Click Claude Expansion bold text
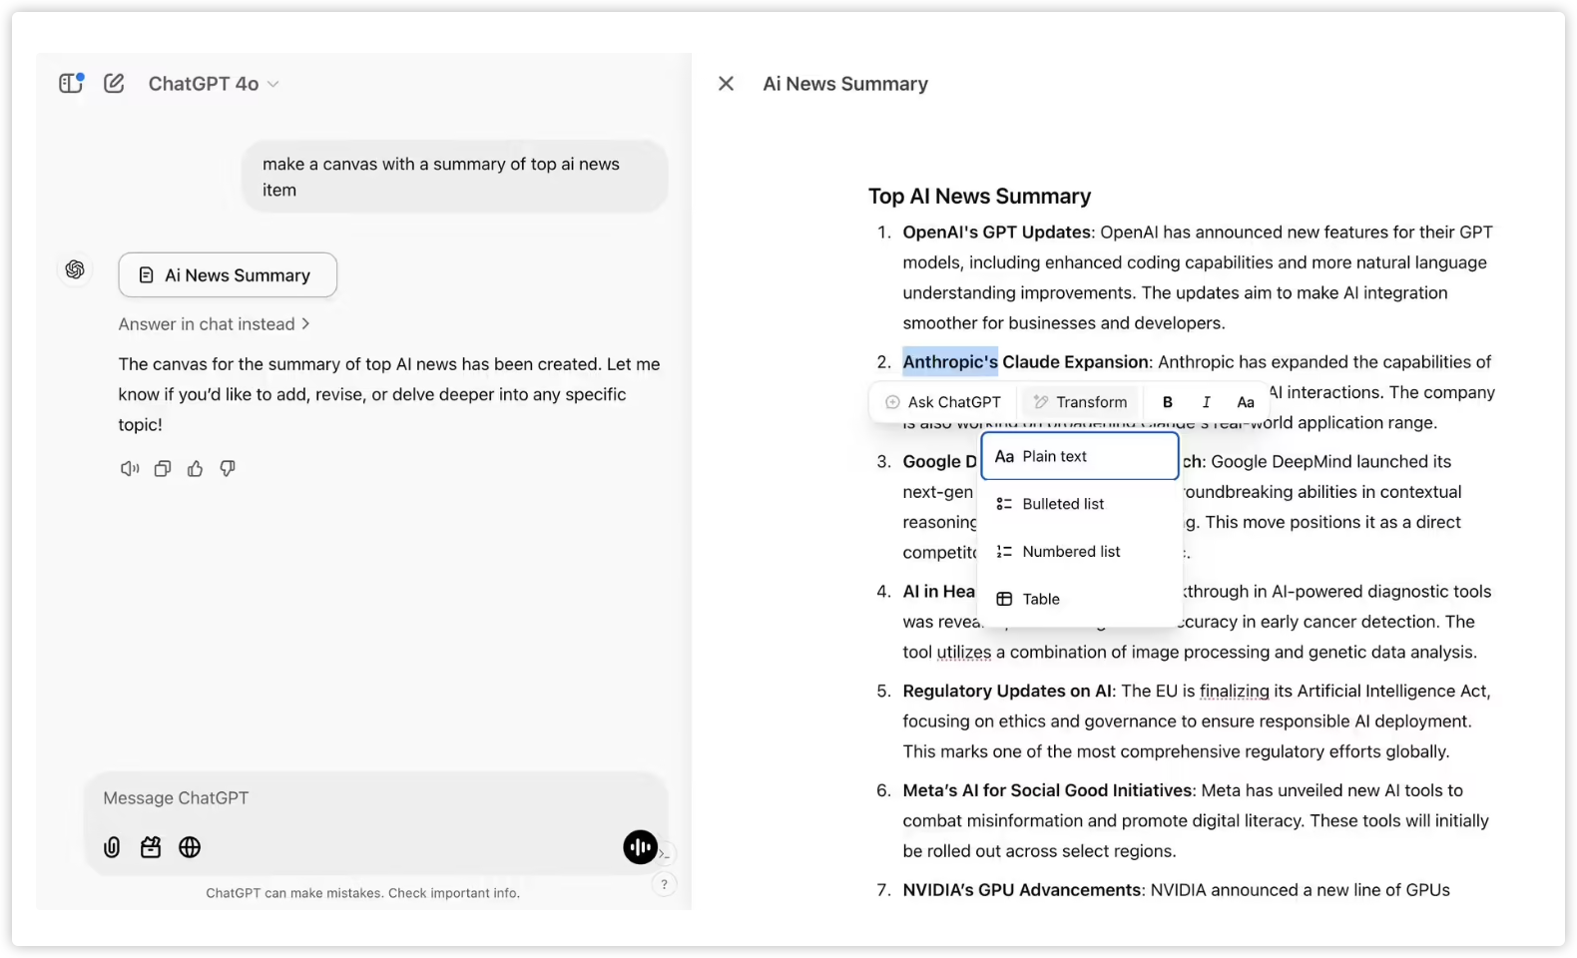1577x958 pixels. click(x=1075, y=362)
